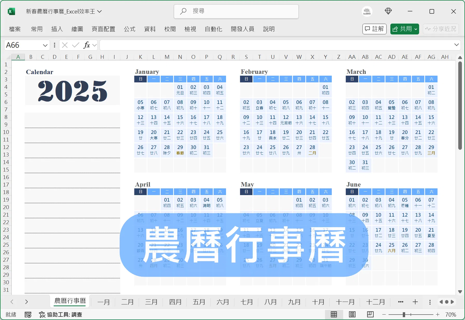
Task: Open the 共用 share dropdown
Action: (416, 29)
